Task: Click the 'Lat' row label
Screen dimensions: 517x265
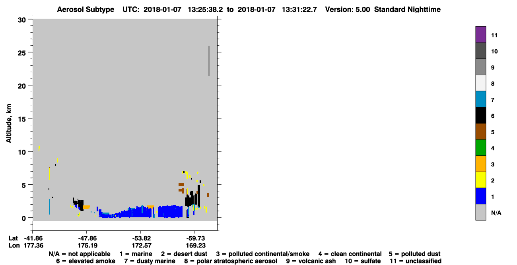Action: point(13,238)
